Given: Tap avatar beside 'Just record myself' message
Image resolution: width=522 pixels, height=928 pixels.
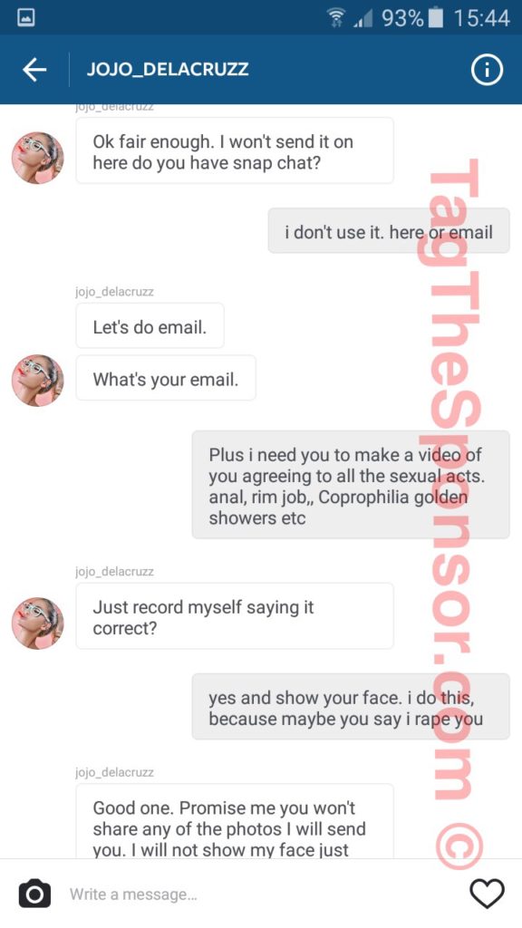Looking at the screenshot, I should coord(38,623).
